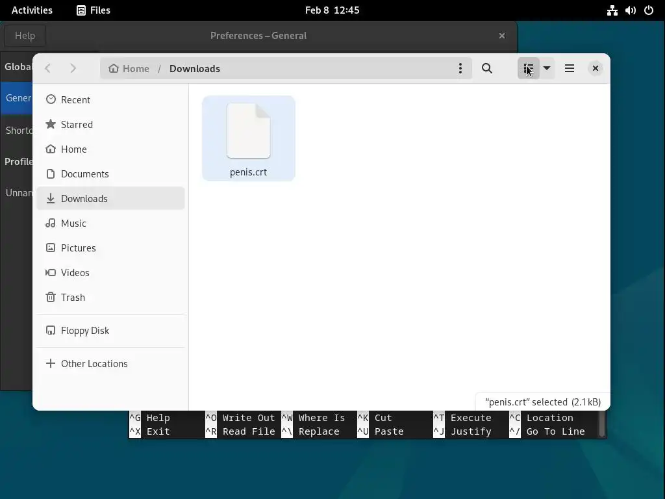The height and width of the screenshot is (499, 665).
Task: Click the video camera icon in sidebar
Action: pyautogui.click(x=51, y=272)
